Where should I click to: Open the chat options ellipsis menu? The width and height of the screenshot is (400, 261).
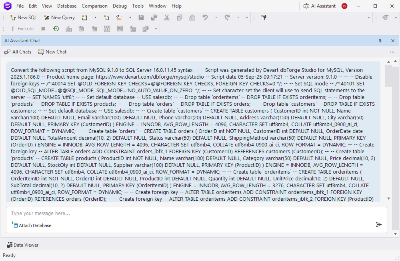(x=392, y=52)
